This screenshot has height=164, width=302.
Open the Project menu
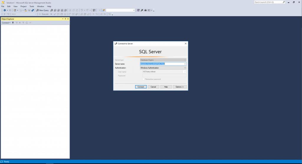[24, 6]
